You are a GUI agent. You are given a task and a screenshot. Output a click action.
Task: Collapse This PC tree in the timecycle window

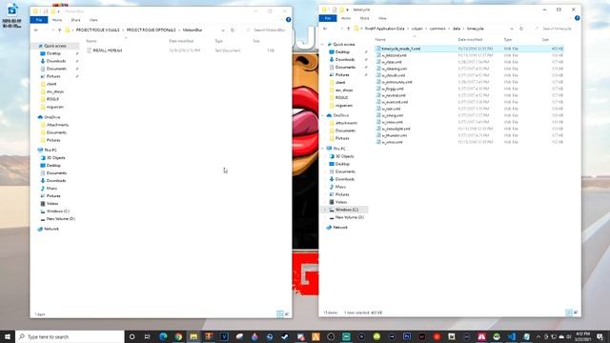[x=322, y=149]
